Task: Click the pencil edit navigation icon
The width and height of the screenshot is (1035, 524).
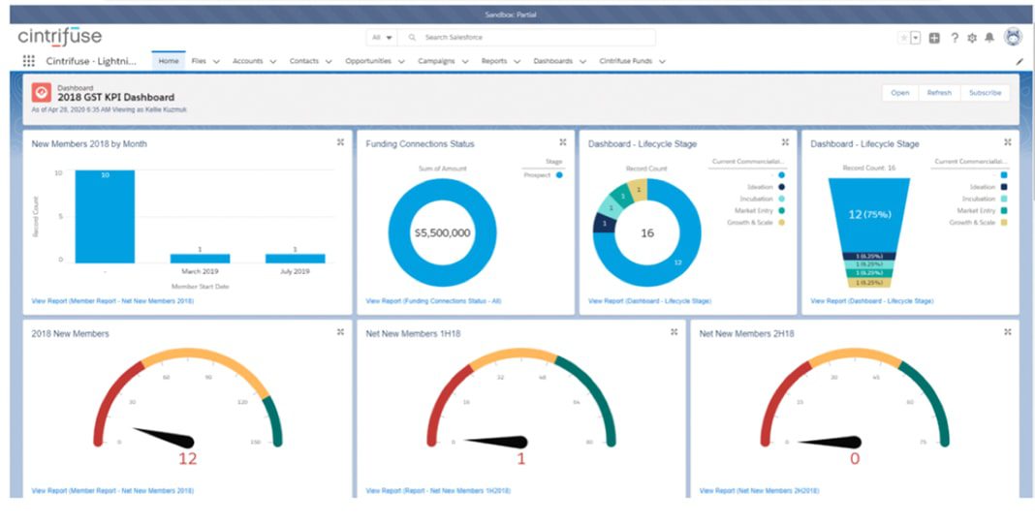Action: point(1019,61)
